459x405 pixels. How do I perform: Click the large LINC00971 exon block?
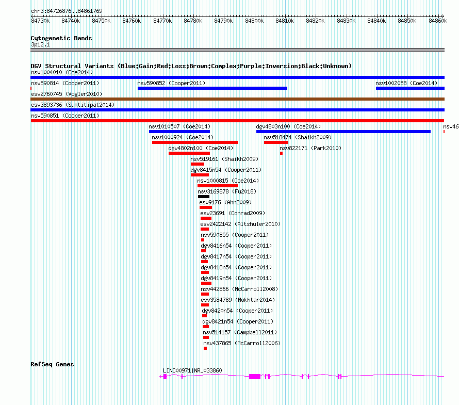click(255, 377)
